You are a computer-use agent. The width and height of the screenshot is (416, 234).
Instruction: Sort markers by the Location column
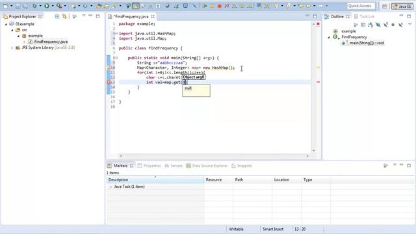click(287, 179)
